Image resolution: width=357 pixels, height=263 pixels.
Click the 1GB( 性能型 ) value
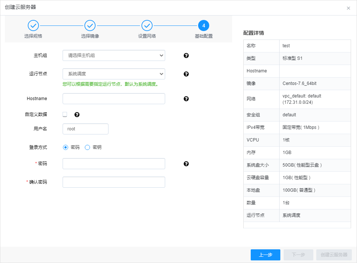[x=296, y=178]
